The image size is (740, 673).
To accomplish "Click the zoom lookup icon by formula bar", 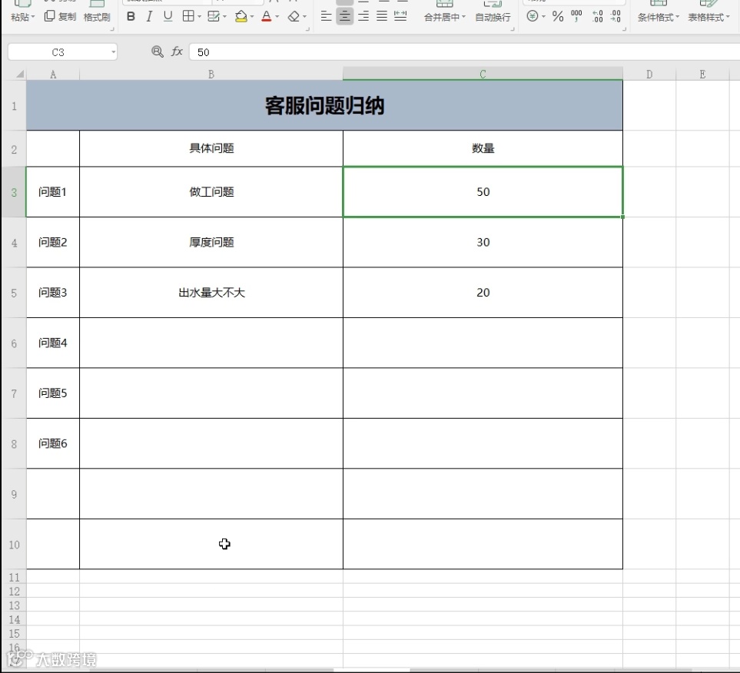I will pos(158,51).
